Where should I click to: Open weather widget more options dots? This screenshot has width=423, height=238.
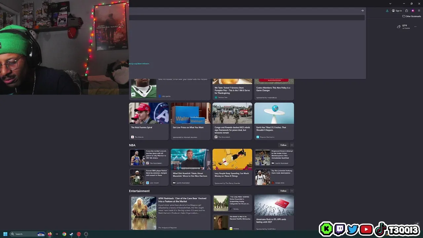click(x=415, y=27)
